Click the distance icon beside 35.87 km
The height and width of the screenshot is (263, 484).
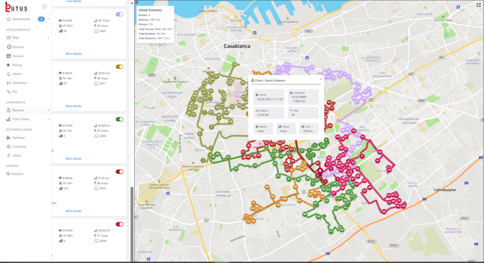coord(95,73)
